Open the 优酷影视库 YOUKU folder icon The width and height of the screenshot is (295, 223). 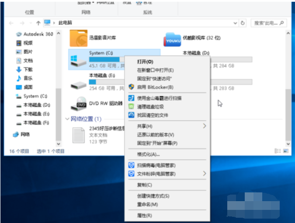point(172,39)
